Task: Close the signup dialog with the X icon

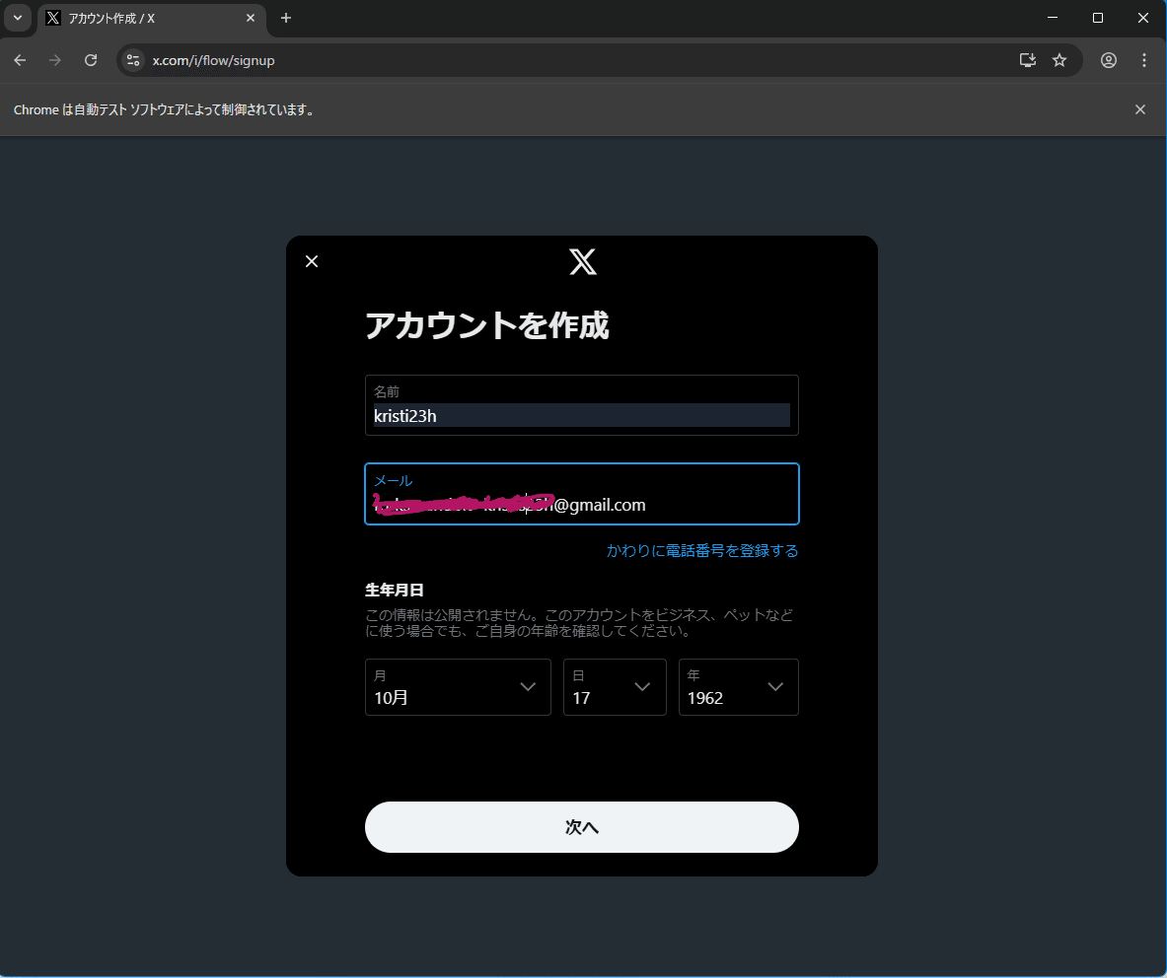Action: coord(312,261)
